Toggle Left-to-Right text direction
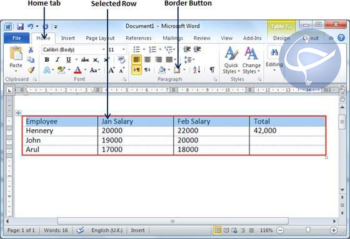 pos(137,70)
